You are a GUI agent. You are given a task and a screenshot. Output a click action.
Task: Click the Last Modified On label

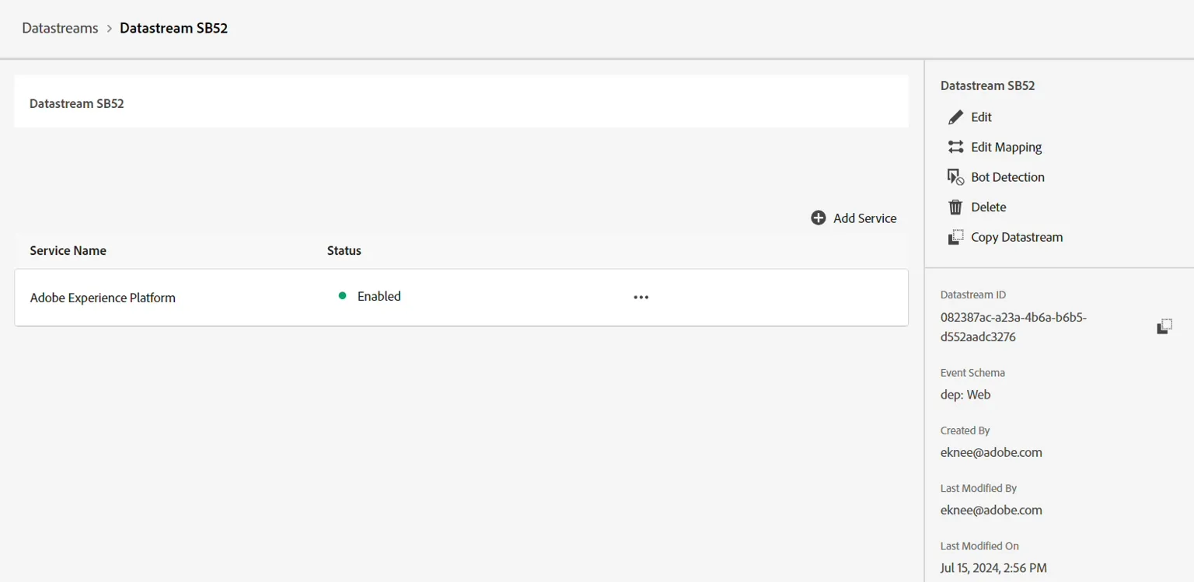[x=979, y=546]
